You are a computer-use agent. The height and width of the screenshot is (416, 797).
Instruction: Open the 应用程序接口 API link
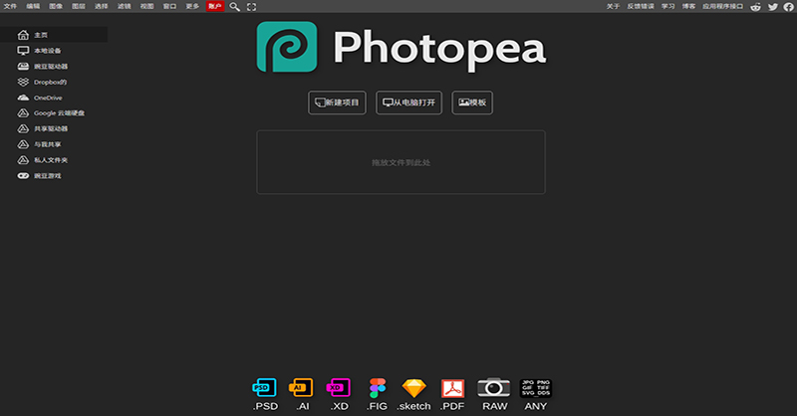tap(723, 7)
